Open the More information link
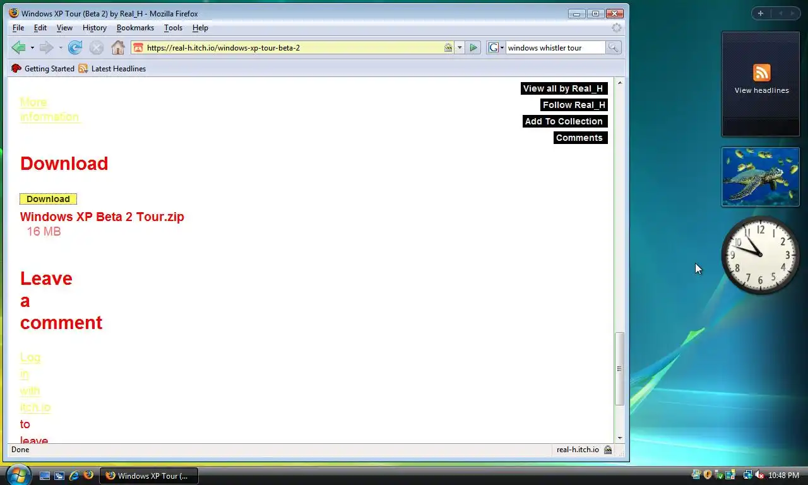 click(49, 109)
